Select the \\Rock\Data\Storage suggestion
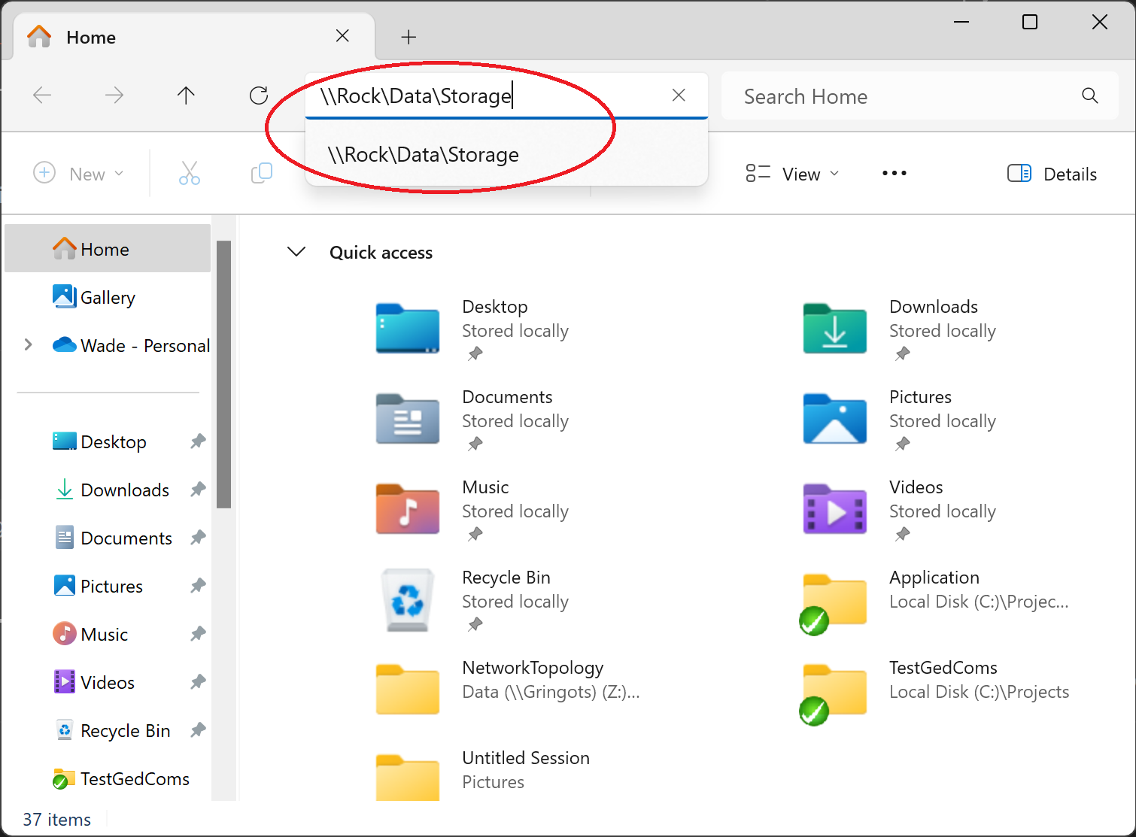1136x837 pixels. (x=424, y=155)
